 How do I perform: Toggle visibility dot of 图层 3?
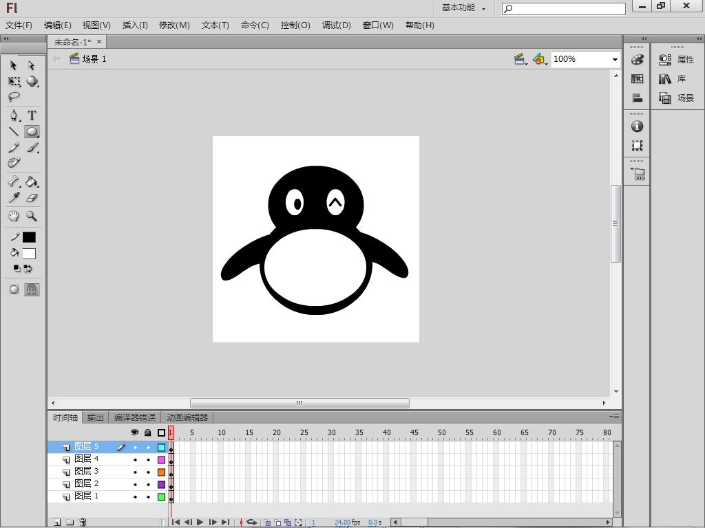[x=135, y=472]
